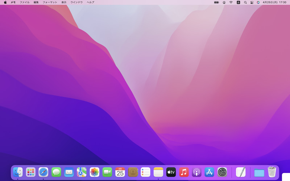Open Reminders in the Dock
This screenshot has height=181, width=290.
pos(146,172)
